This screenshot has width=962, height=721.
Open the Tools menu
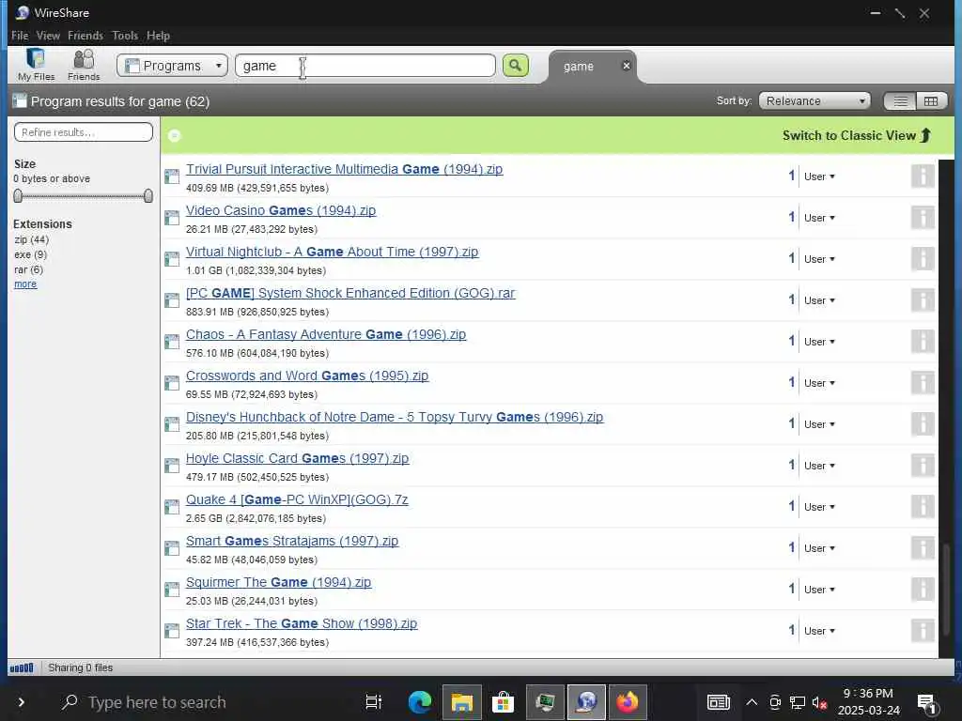pos(125,36)
